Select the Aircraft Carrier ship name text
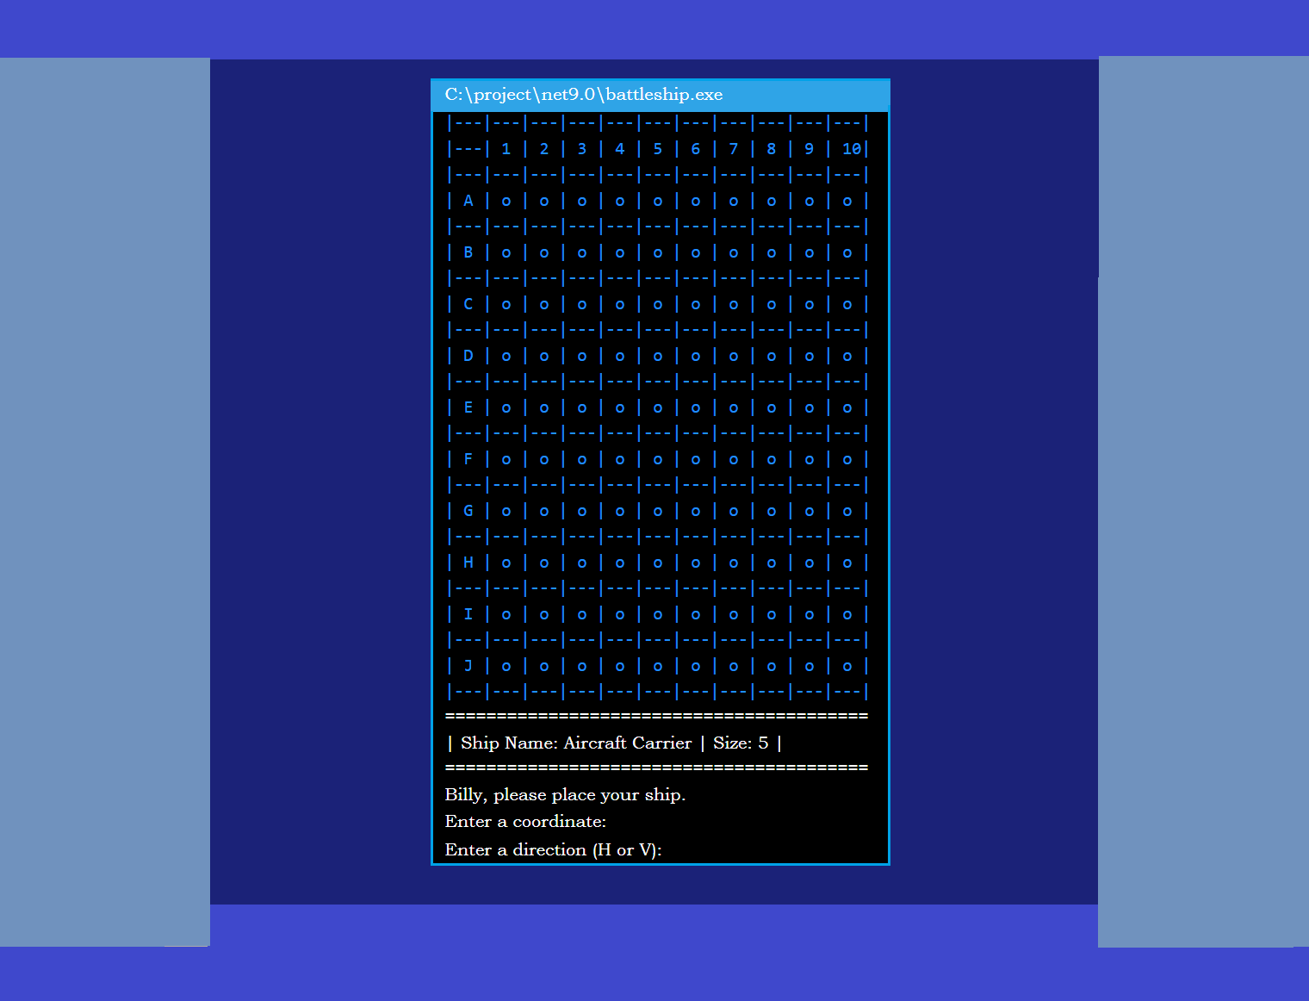Viewport: 1309px width, 1001px height. click(627, 743)
